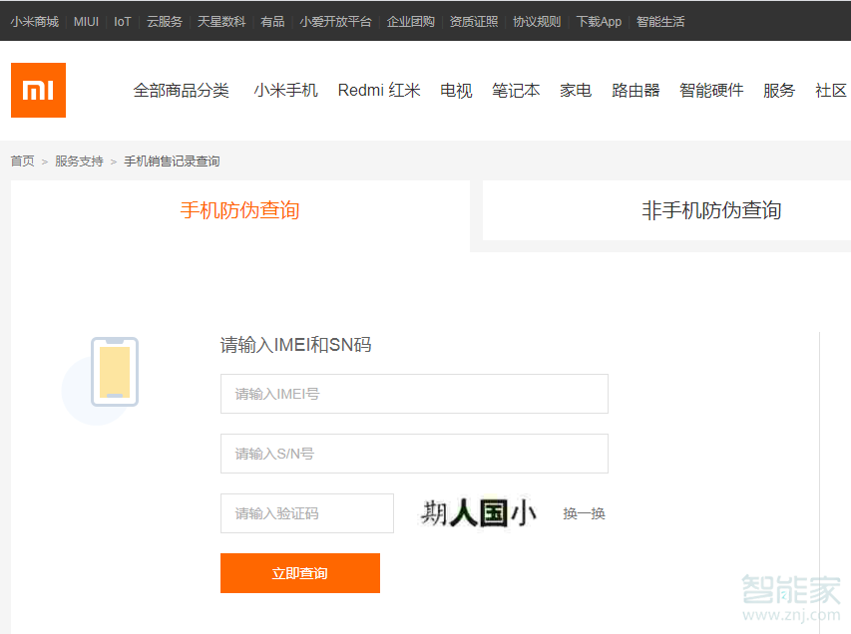Open the MIUI link

tap(85, 21)
